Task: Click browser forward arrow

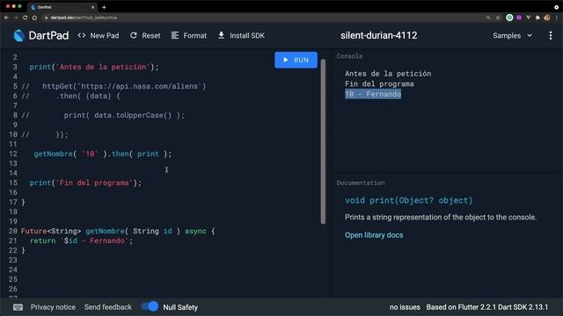Action: point(16,18)
